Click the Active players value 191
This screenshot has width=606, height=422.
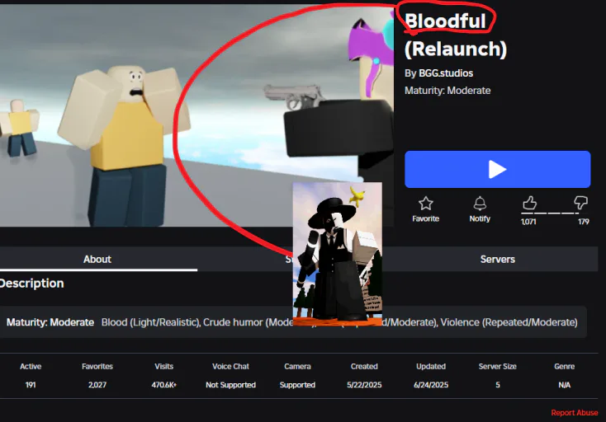(x=31, y=385)
